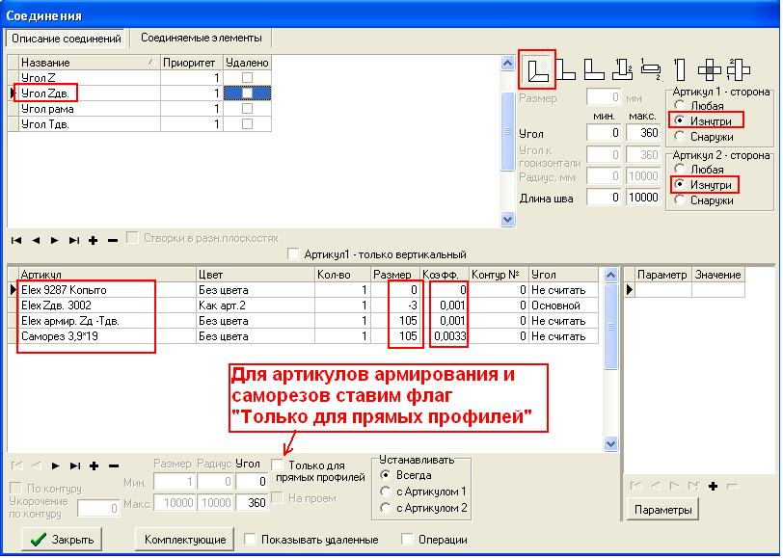Toggle Удалено checkbox for Угол Z

coord(247,77)
